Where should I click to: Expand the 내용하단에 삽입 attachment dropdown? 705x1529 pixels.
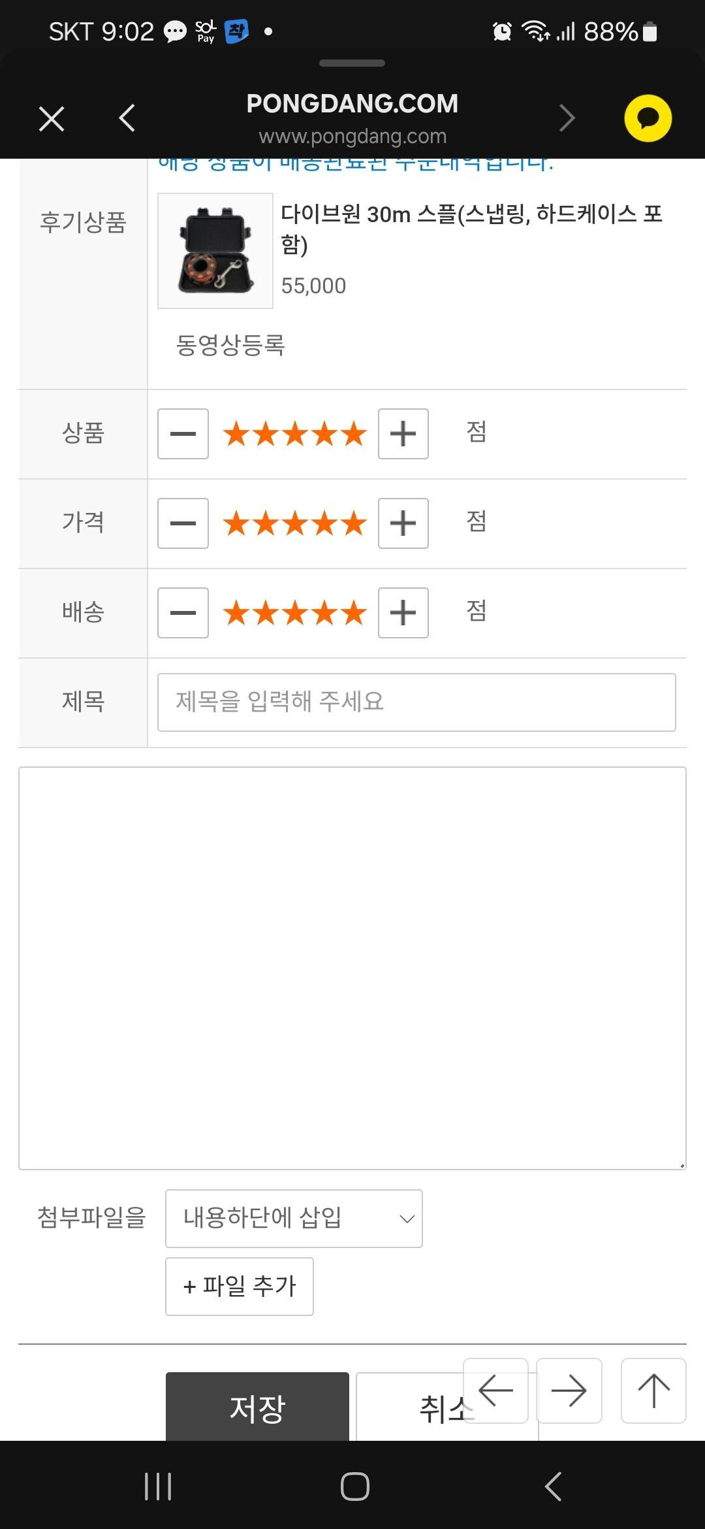pyautogui.click(x=294, y=1219)
